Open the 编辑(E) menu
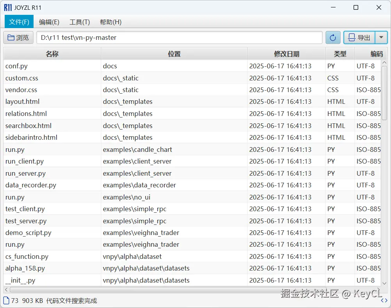This screenshot has height=308, width=391. point(49,22)
